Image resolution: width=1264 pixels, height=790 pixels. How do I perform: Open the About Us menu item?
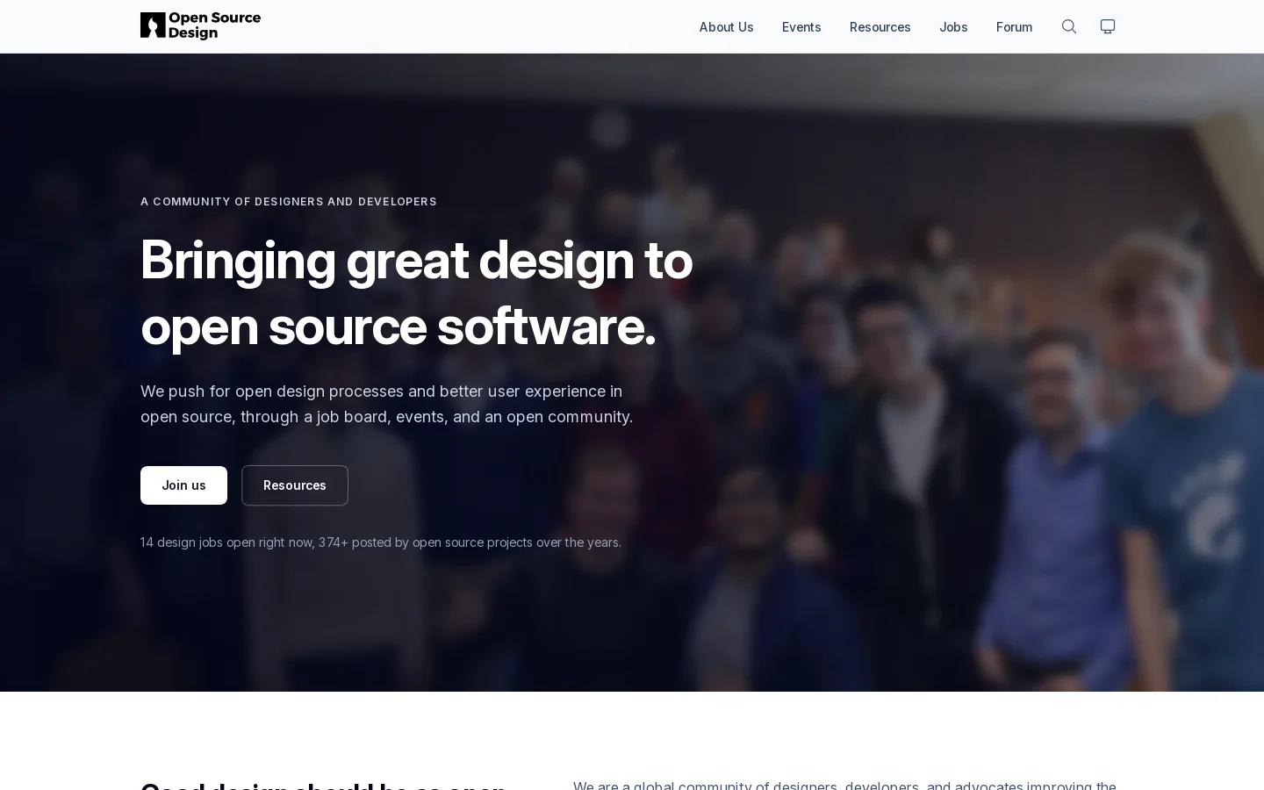click(726, 27)
